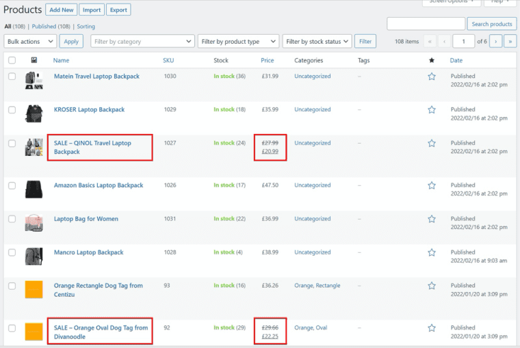The width and height of the screenshot is (520, 348).
Task: Tick the Mancro Laptop Backpack checkbox
Action: pos(12,252)
